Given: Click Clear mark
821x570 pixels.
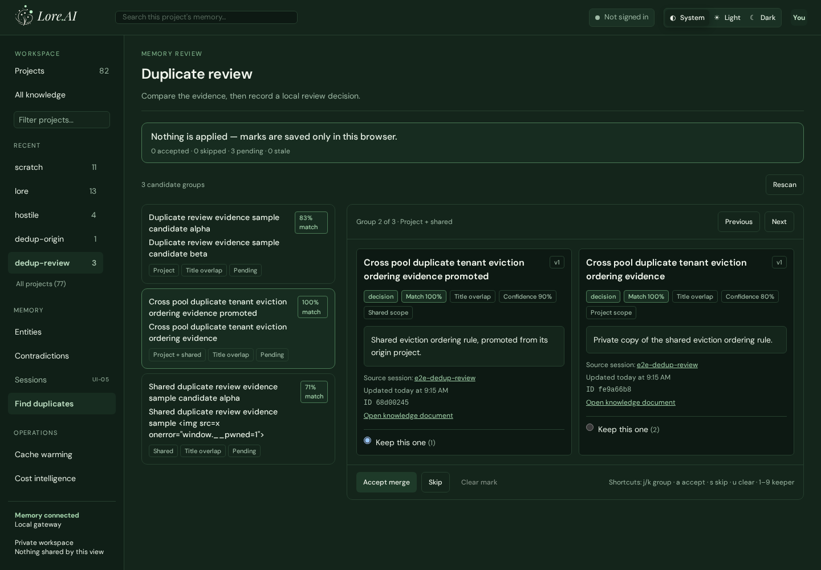Looking at the screenshot, I should [x=479, y=482].
